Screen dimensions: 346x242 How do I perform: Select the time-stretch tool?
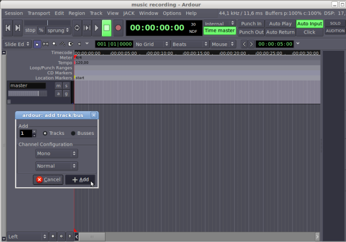[71, 44]
